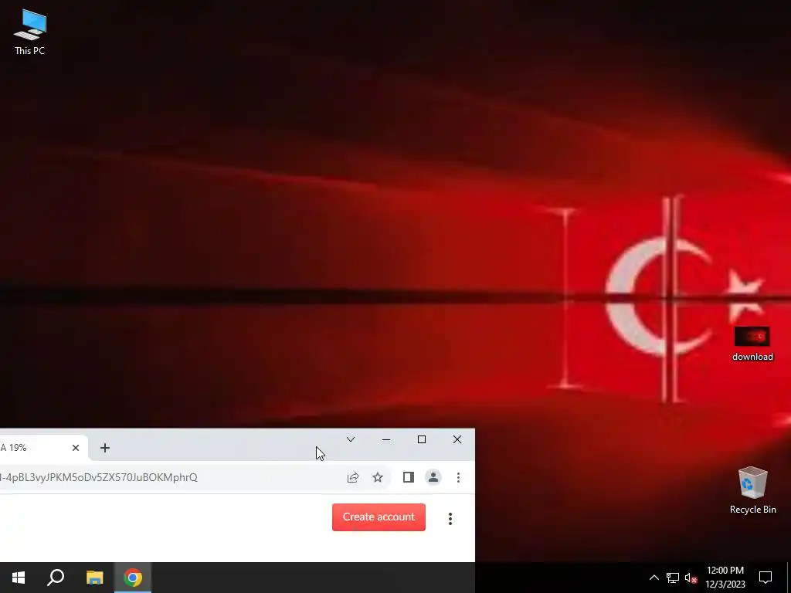Expand the Chrome tab search chevron
Screen dimensions: 791x593
tap(351, 439)
